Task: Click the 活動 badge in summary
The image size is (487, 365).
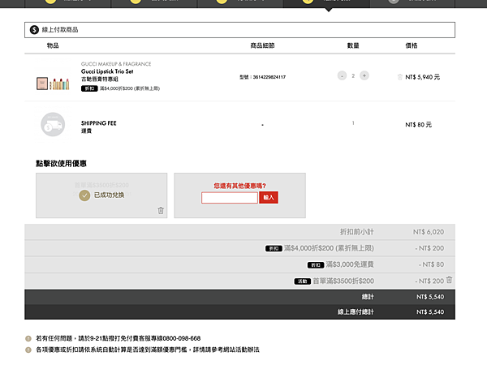Action: [303, 281]
